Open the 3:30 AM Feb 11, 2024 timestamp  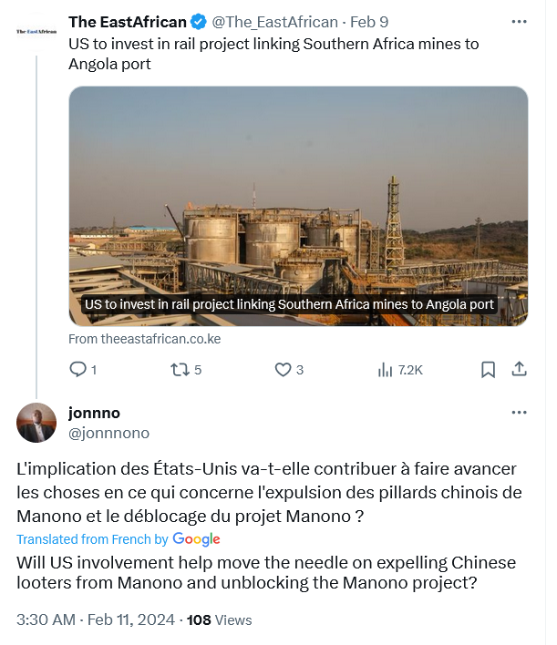[x=96, y=619]
